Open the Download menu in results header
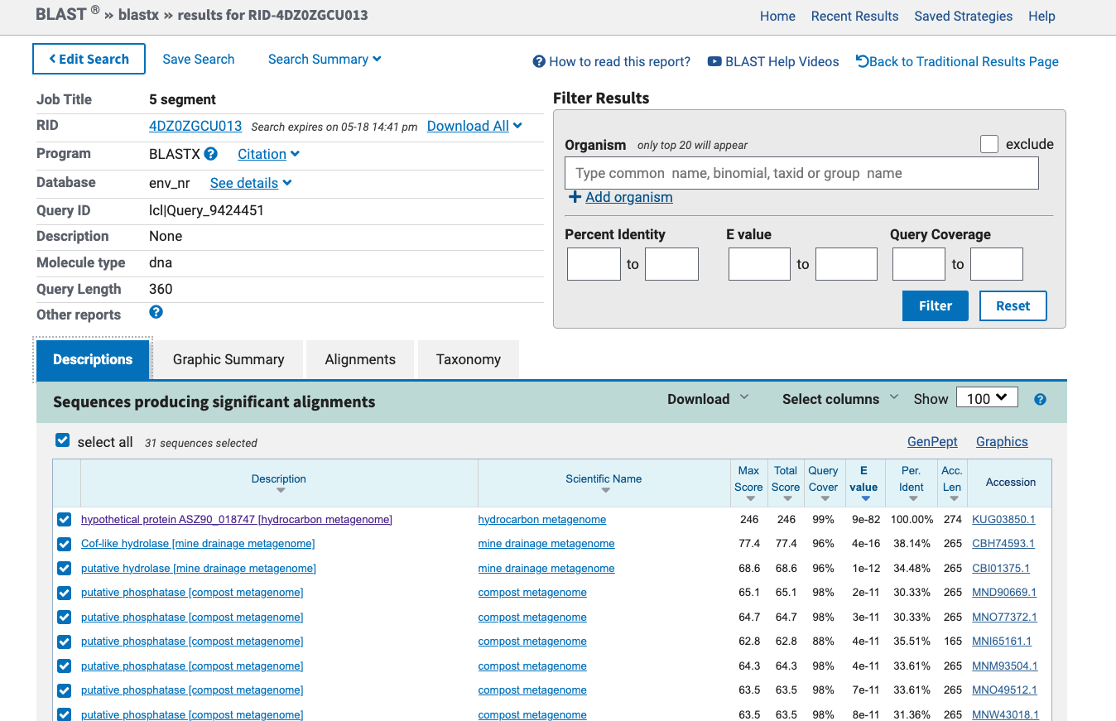 click(708, 399)
